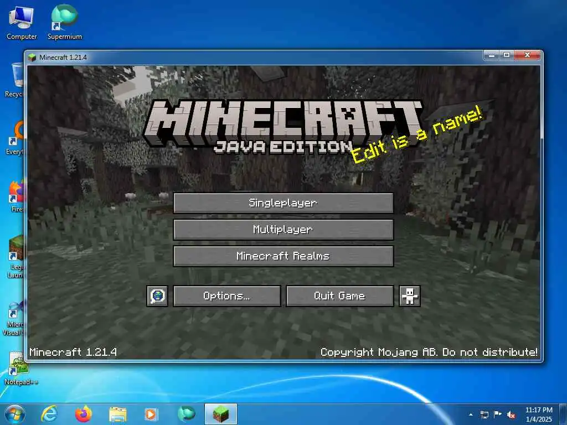Open Minecraft Realms

283,256
